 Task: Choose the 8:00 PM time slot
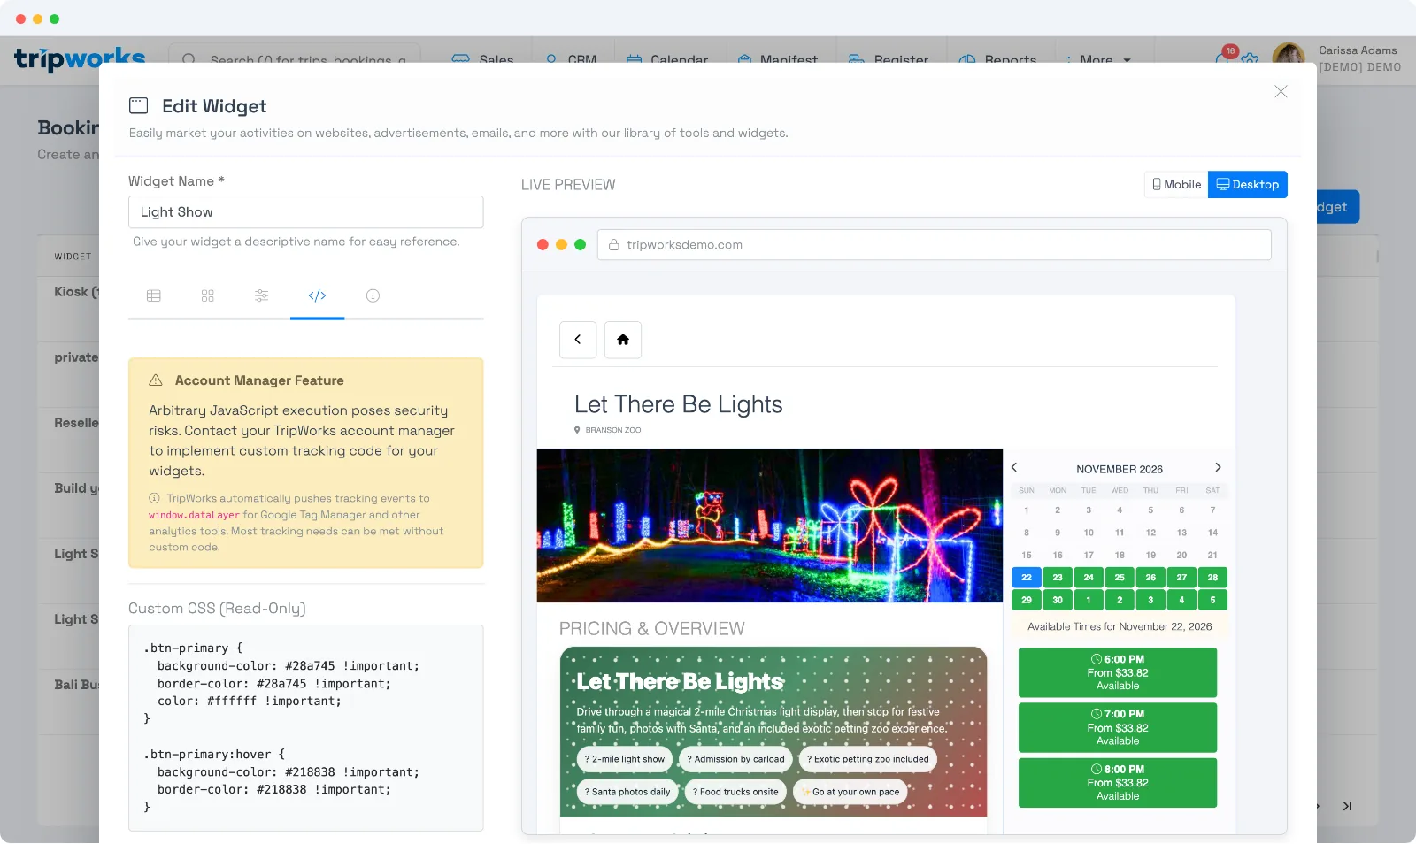[x=1118, y=783]
